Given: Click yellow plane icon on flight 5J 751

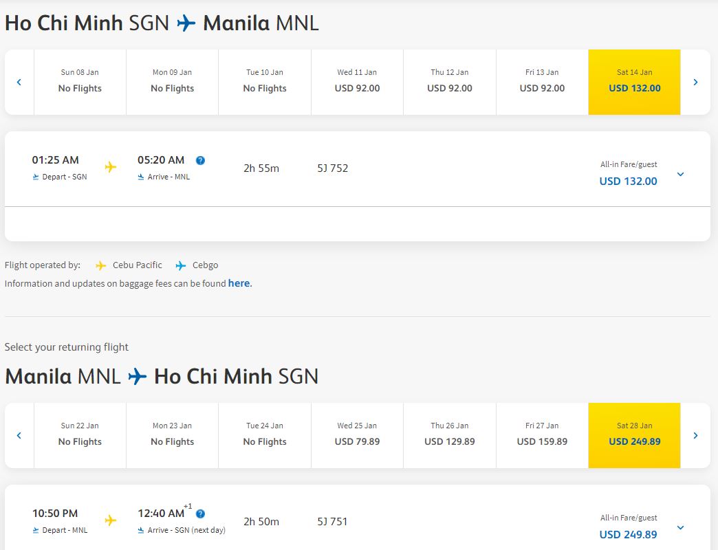Looking at the screenshot, I should pyautogui.click(x=111, y=520).
